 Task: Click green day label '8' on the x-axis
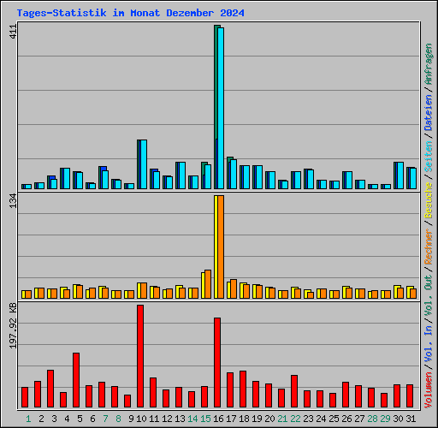click(x=118, y=419)
